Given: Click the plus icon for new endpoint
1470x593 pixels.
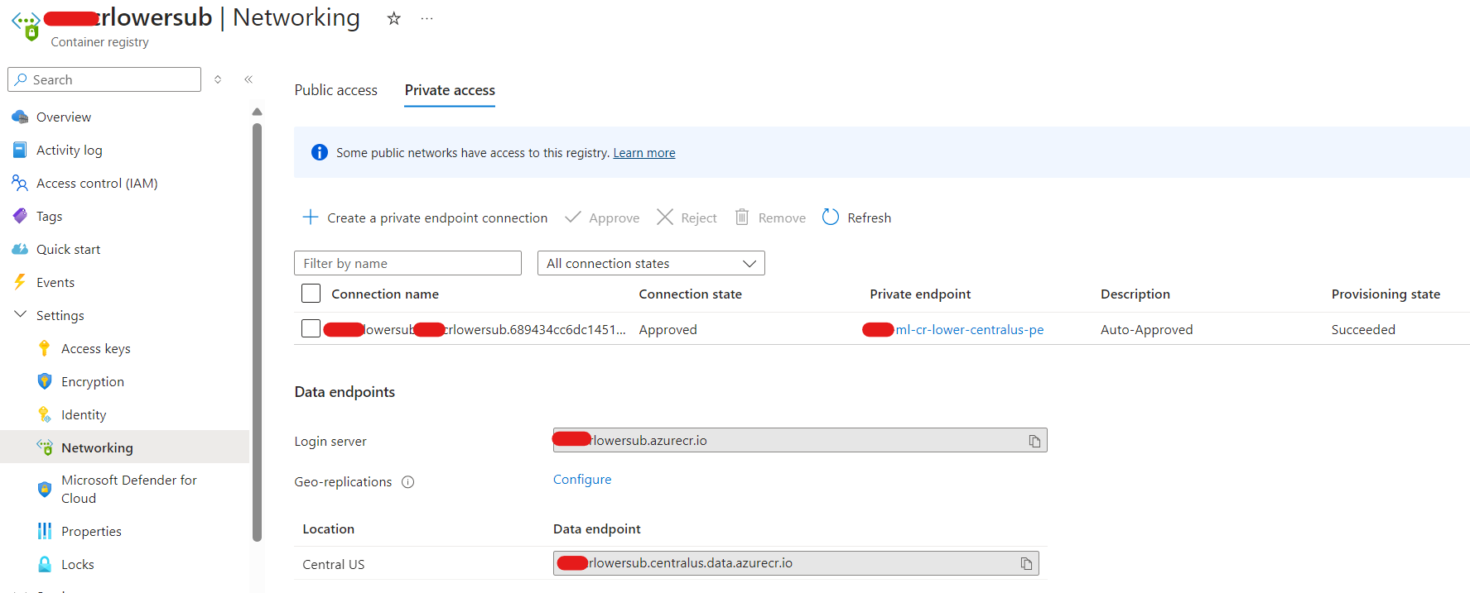Looking at the screenshot, I should tap(311, 218).
